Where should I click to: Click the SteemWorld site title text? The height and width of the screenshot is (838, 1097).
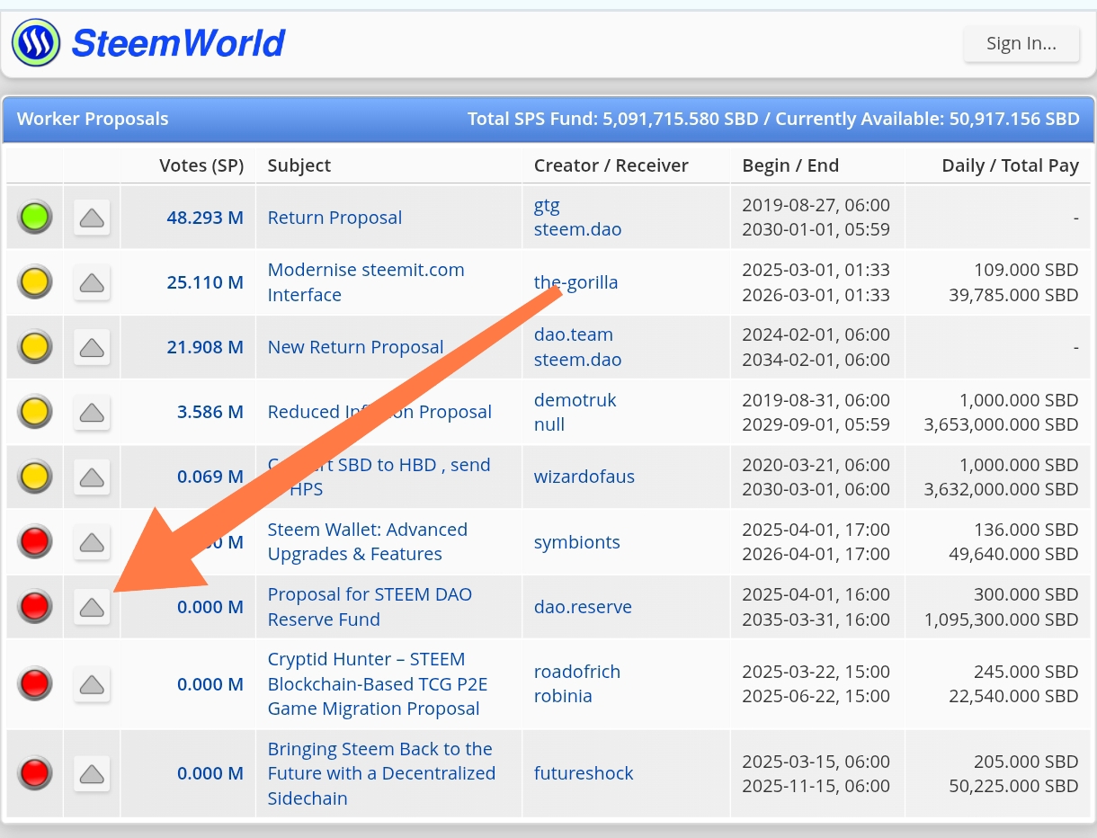click(x=178, y=42)
